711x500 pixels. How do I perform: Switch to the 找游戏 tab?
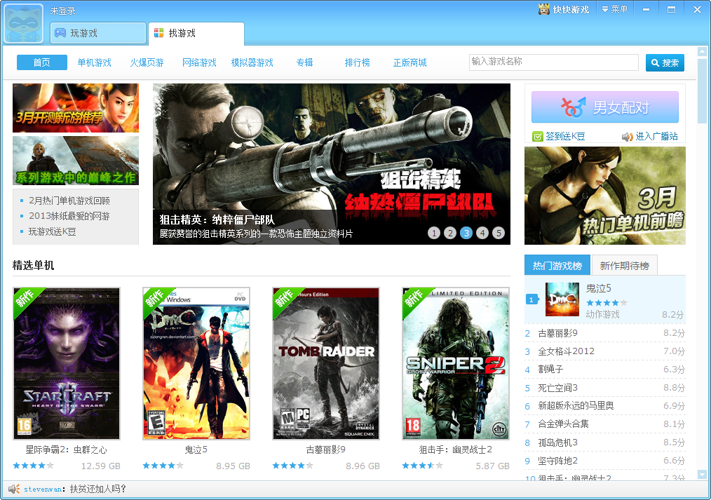(196, 33)
